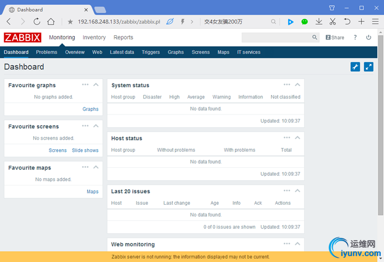
Task: Click the Zabbix logo
Action: point(22,37)
